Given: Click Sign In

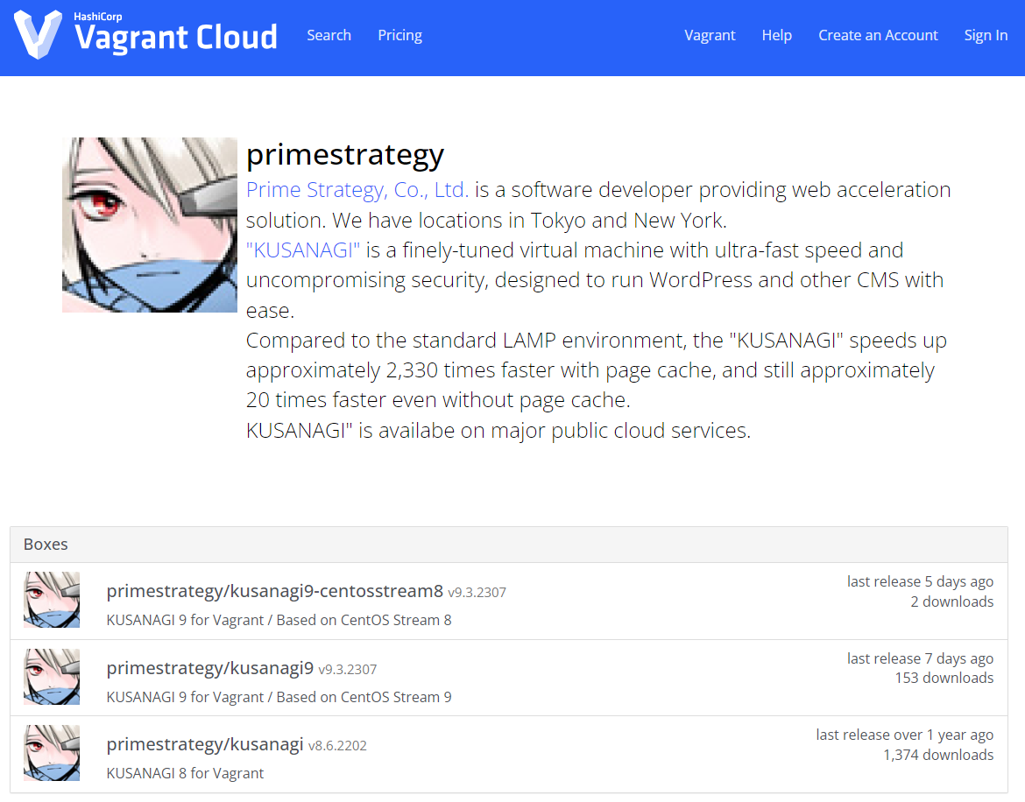Looking at the screenshot, I should point(986,35).
